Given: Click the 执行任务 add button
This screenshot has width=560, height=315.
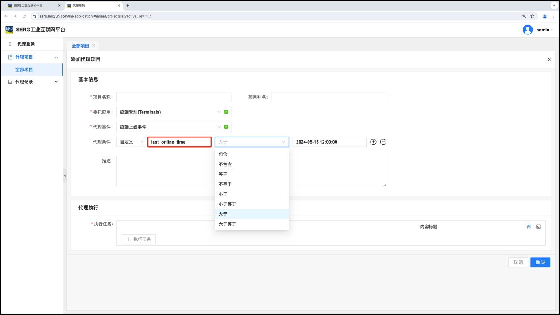Looking at the screenshot, I should pyautogui.click(x=139, y=239).
